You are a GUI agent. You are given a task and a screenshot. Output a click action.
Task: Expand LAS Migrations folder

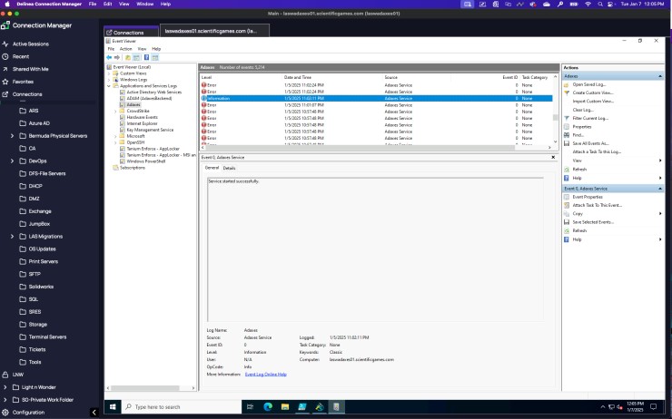point(12,236)
